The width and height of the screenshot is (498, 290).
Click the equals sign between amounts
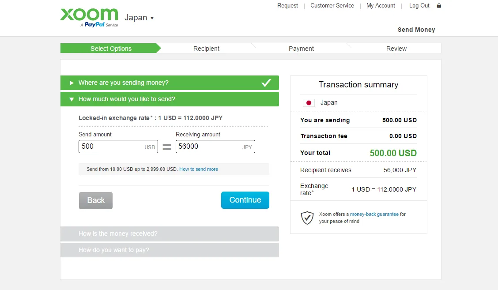[167, 147]
